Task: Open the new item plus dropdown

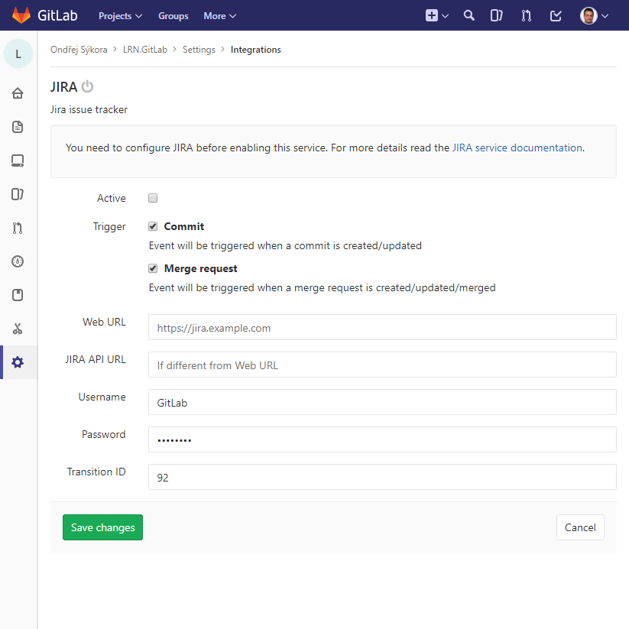Action: [x=436, y=15]
